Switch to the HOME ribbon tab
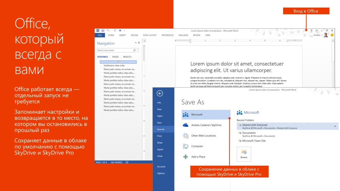The image size is (340, 191). pyautogui.click(x=111, y=35)
